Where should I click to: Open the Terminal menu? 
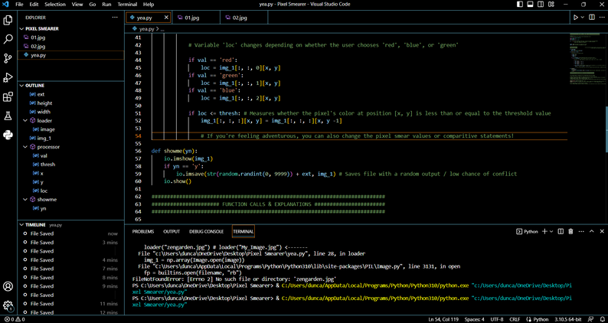coord(127,5)
